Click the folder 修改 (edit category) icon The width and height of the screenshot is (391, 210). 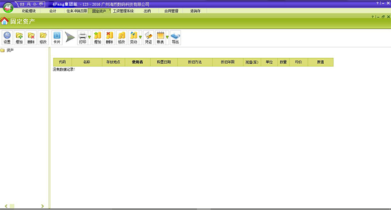(44, 37)
